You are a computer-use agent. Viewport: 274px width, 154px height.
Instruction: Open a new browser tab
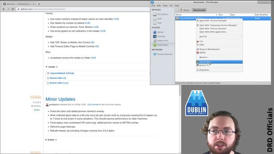39,4
